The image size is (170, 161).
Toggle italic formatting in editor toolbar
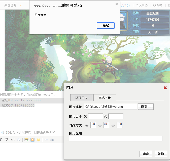pos(1,140)
